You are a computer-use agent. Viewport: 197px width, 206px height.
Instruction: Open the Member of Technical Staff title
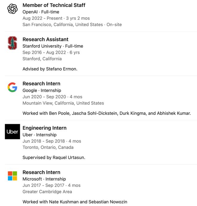tap(54, 5)
